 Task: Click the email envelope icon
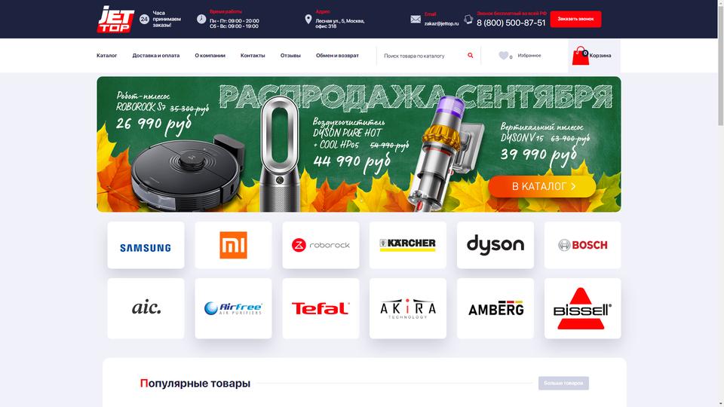(416, 20)
